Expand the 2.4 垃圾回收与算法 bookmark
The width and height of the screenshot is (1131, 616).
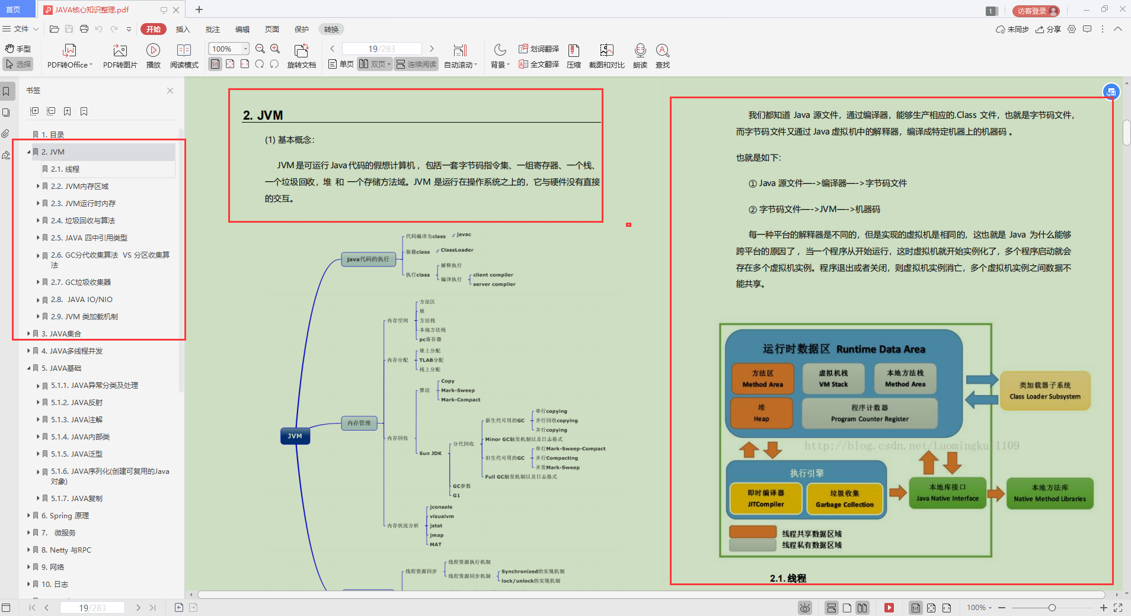[38, 220]
